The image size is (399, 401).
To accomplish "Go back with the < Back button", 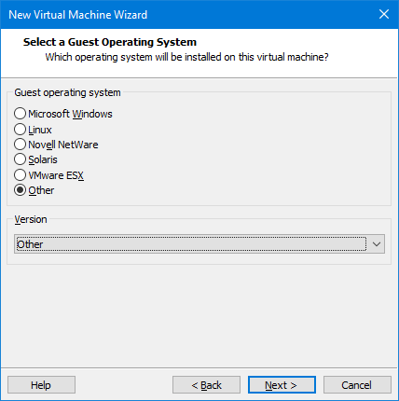I will pyautogui.click(x=206, y=385).
